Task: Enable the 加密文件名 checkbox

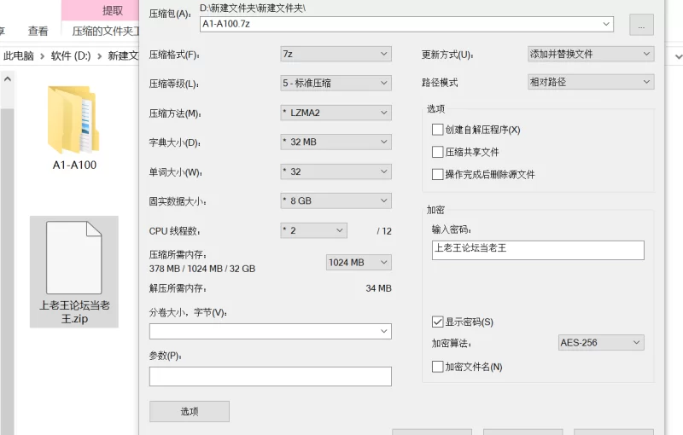Action: [437, 367]
